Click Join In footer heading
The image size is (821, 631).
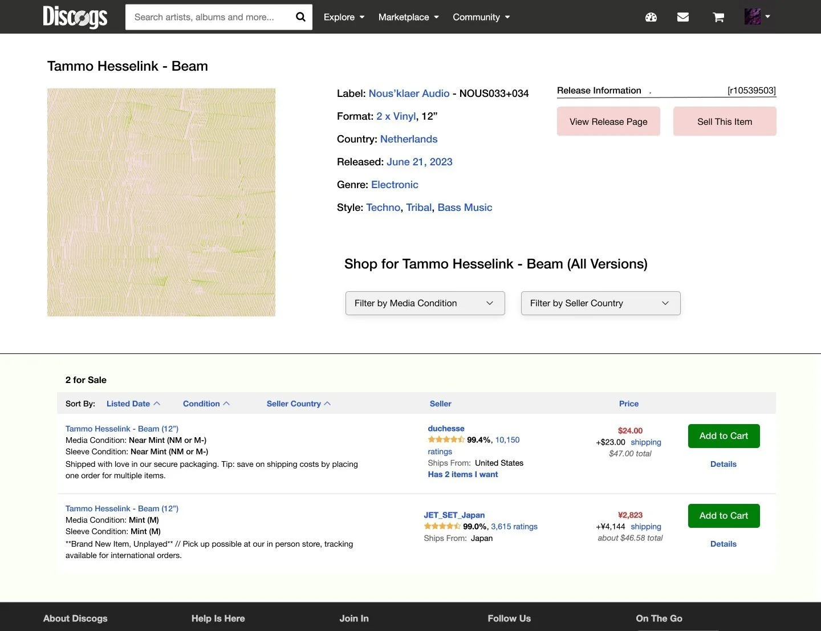(x=354, y=618)
